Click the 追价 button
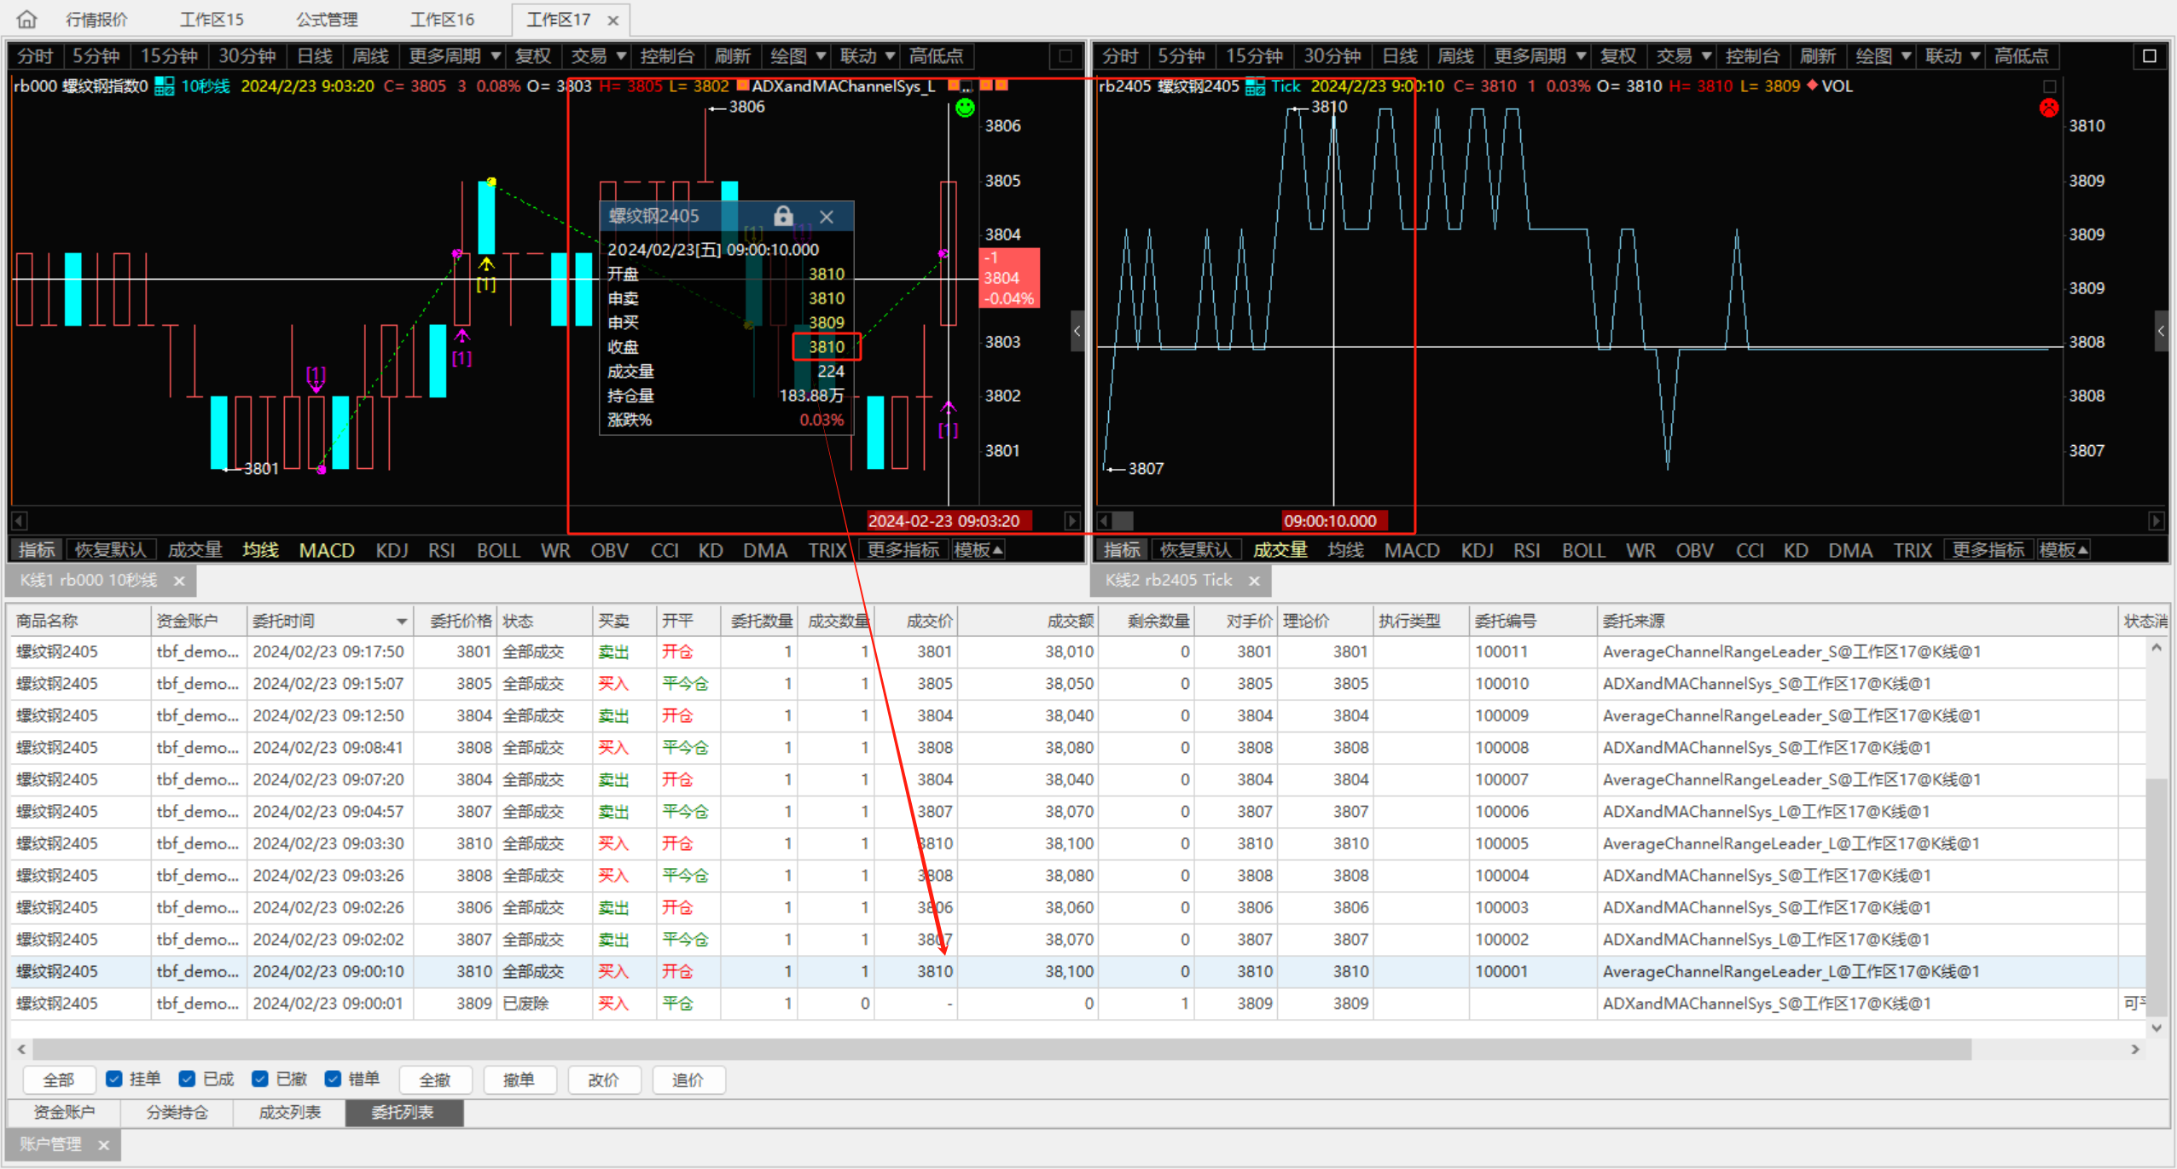Image resolution: width=2177 pixels, height=1169 pixels. pos(688,1080)
